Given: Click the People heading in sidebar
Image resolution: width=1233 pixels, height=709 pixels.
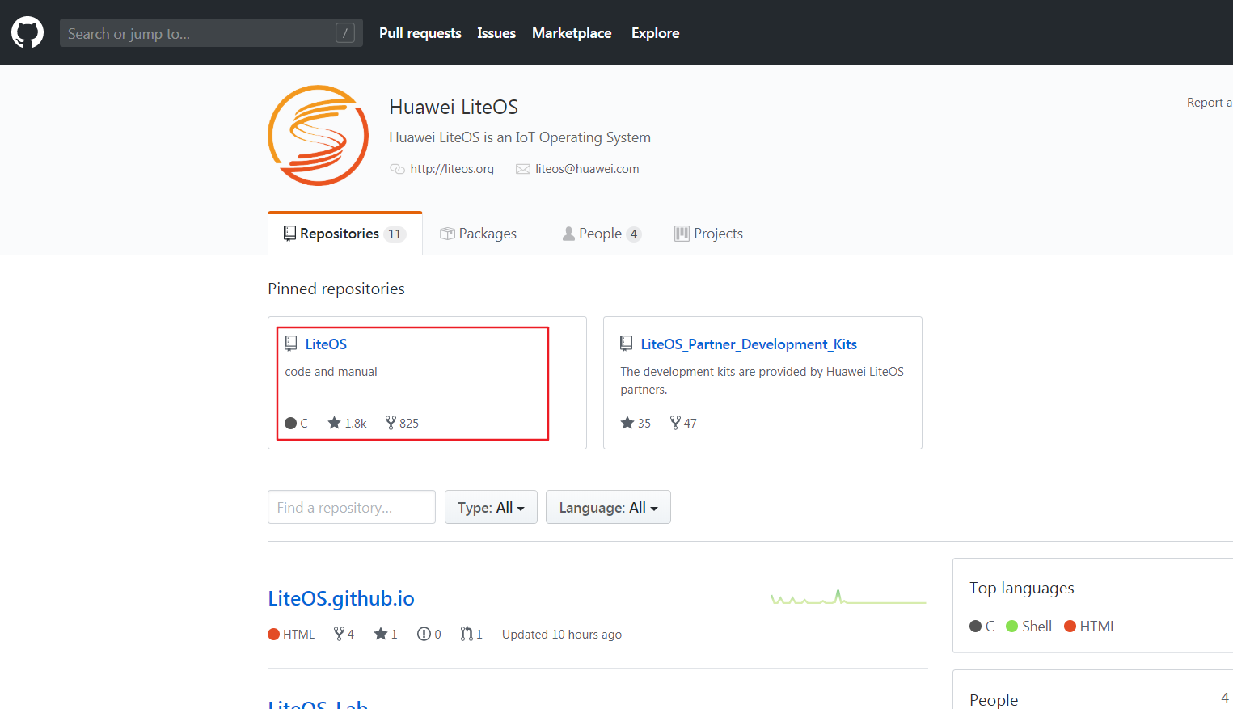Looking at the screenshot, I should pos(994,700).
